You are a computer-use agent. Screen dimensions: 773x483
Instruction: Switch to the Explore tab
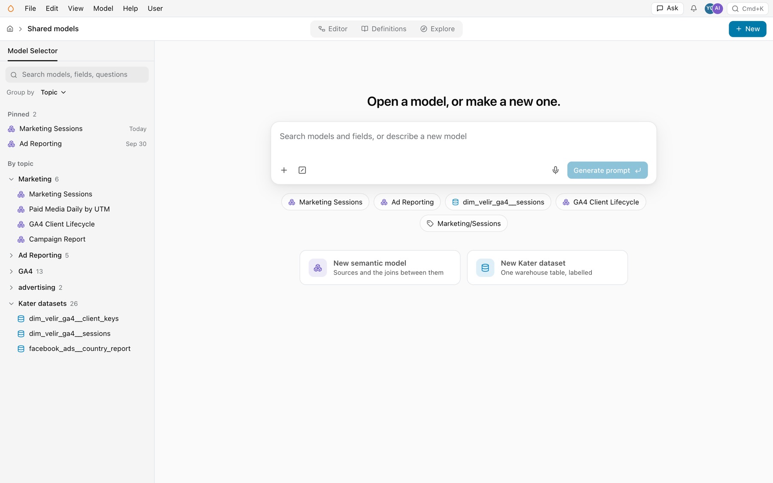(437, 29)
